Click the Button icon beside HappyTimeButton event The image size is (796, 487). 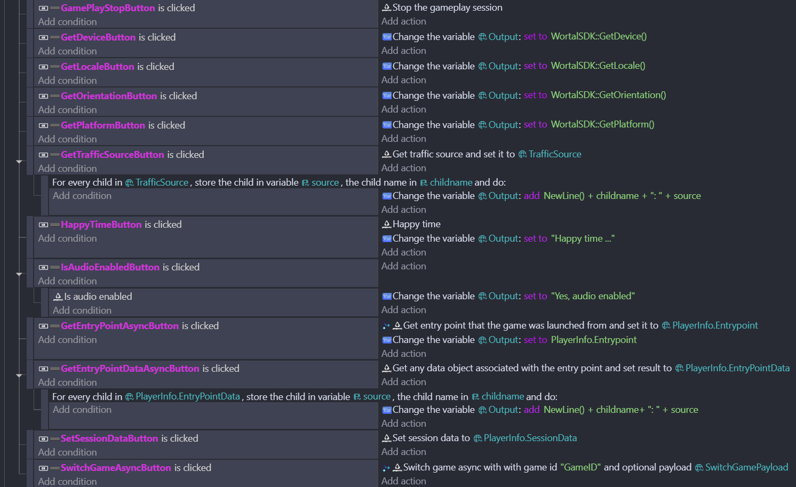pyautogui.click(x=43, y=224)
